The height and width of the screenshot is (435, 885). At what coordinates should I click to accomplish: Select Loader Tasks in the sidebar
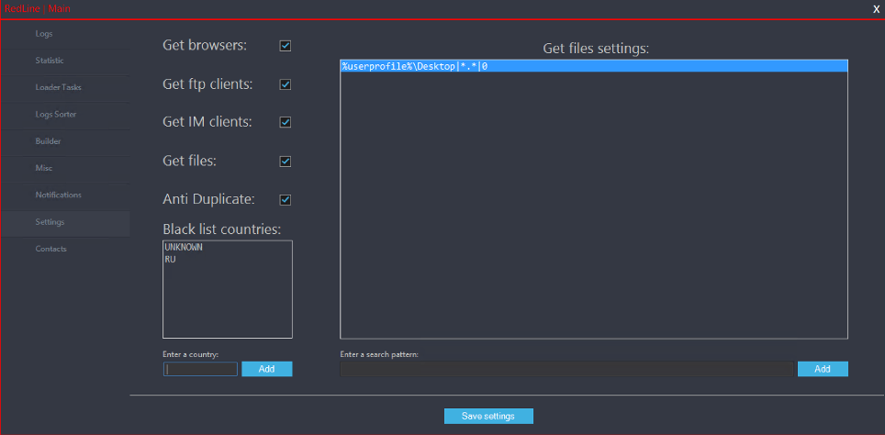[59, 87]
